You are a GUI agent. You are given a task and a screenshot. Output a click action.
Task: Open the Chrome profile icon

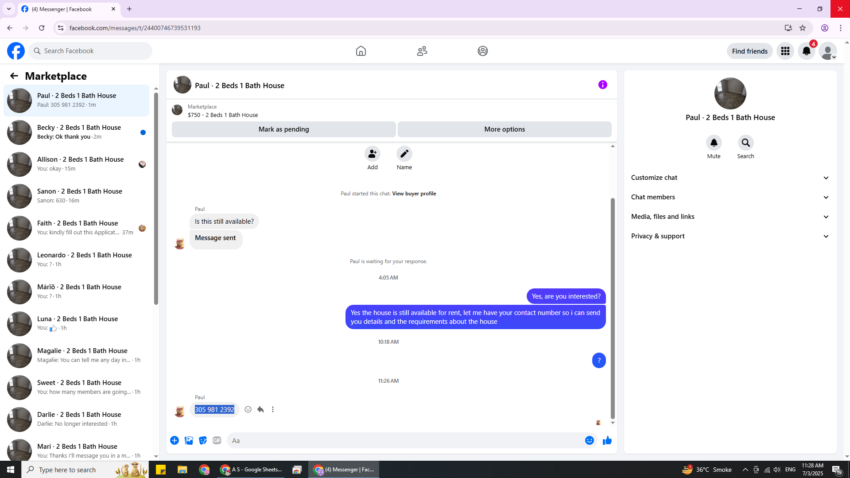825,28
